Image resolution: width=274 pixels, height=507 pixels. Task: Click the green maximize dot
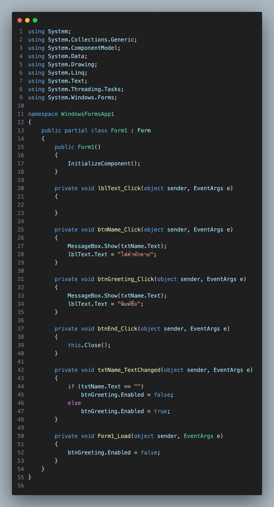click(x=35, y=20)
